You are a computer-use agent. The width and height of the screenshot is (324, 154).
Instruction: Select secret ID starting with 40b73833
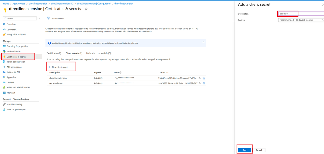[x=178, y=83]
